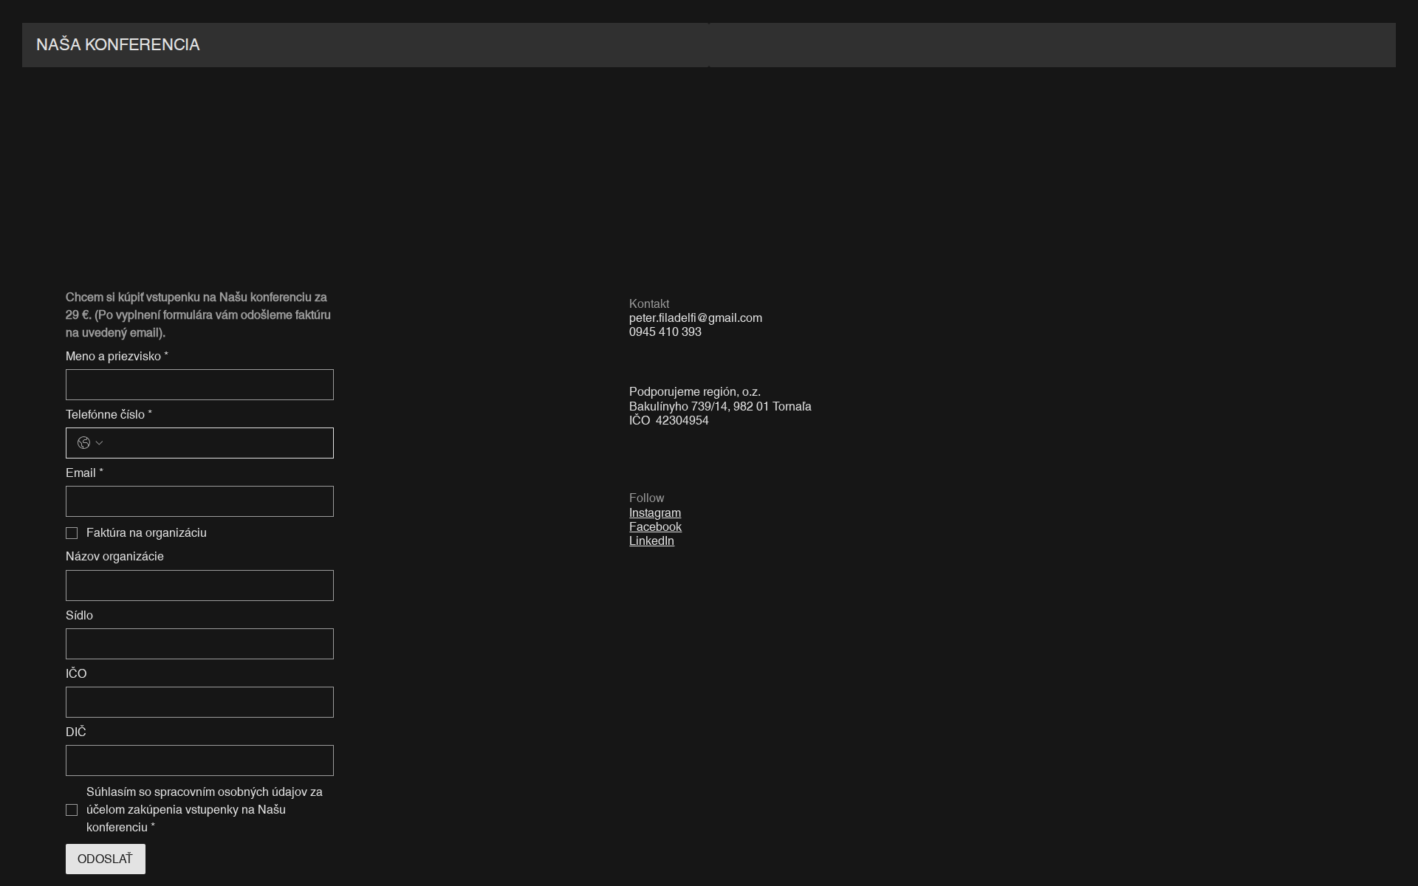This screenshot has width=1418, height=886.
Task: Focus the DIČ input field
Action: click(199, 760)
